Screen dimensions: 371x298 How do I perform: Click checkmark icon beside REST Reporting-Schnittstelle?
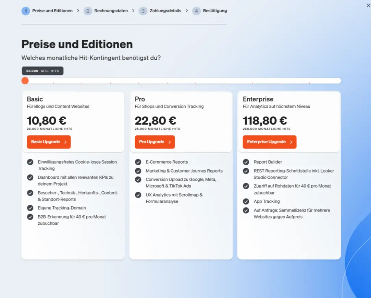[x=246, y=171]
